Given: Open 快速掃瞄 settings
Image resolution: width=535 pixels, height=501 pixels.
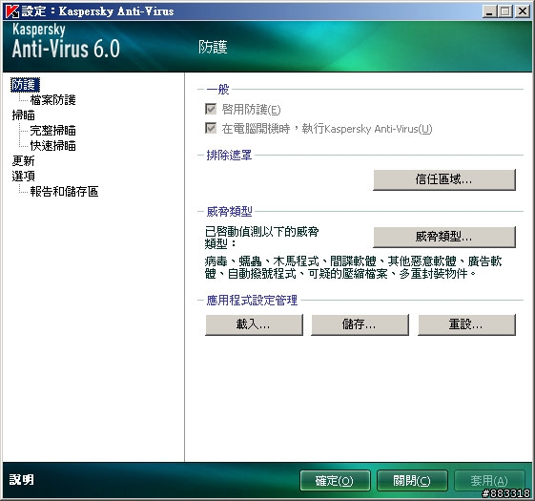Looking at the screenshot, I should point(52,146).
